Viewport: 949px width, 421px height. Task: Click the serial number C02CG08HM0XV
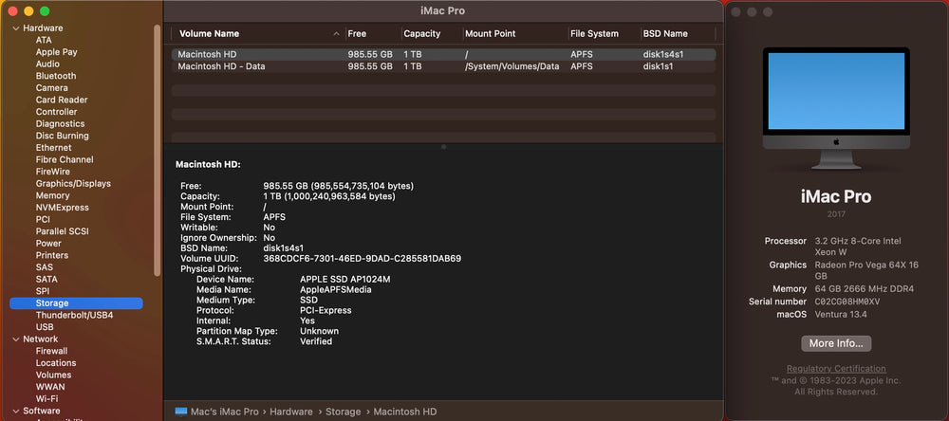coord(847,302)
